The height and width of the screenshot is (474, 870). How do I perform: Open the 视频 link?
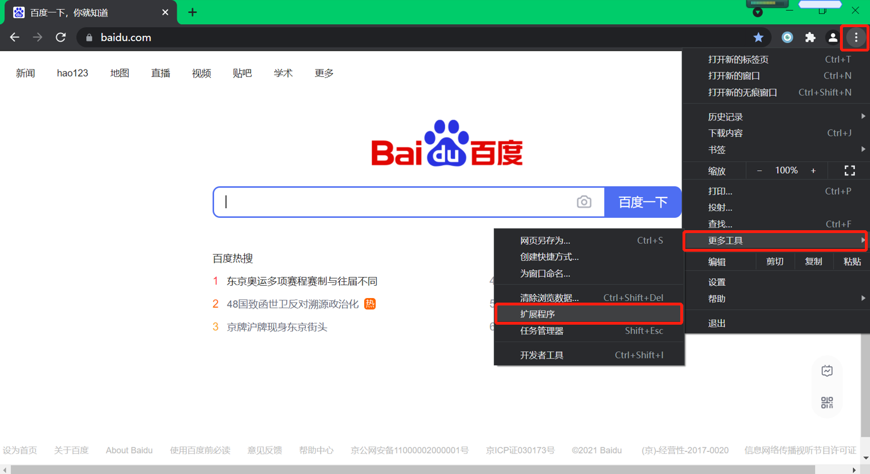202,73
